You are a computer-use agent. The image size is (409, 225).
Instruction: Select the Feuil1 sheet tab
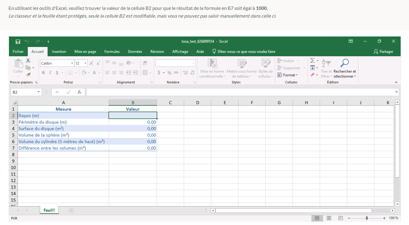(x=49, y=210)
